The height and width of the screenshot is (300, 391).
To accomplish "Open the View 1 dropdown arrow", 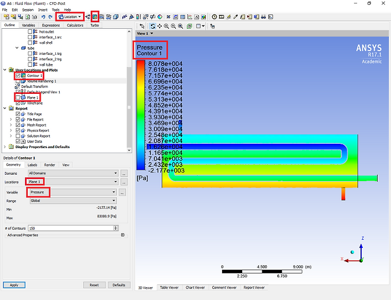I will point(152,34).
